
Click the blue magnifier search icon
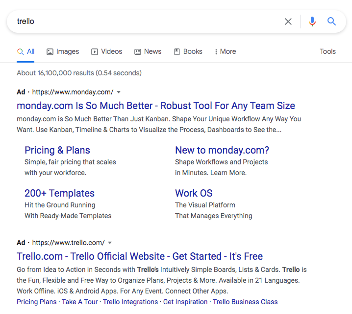332,22
